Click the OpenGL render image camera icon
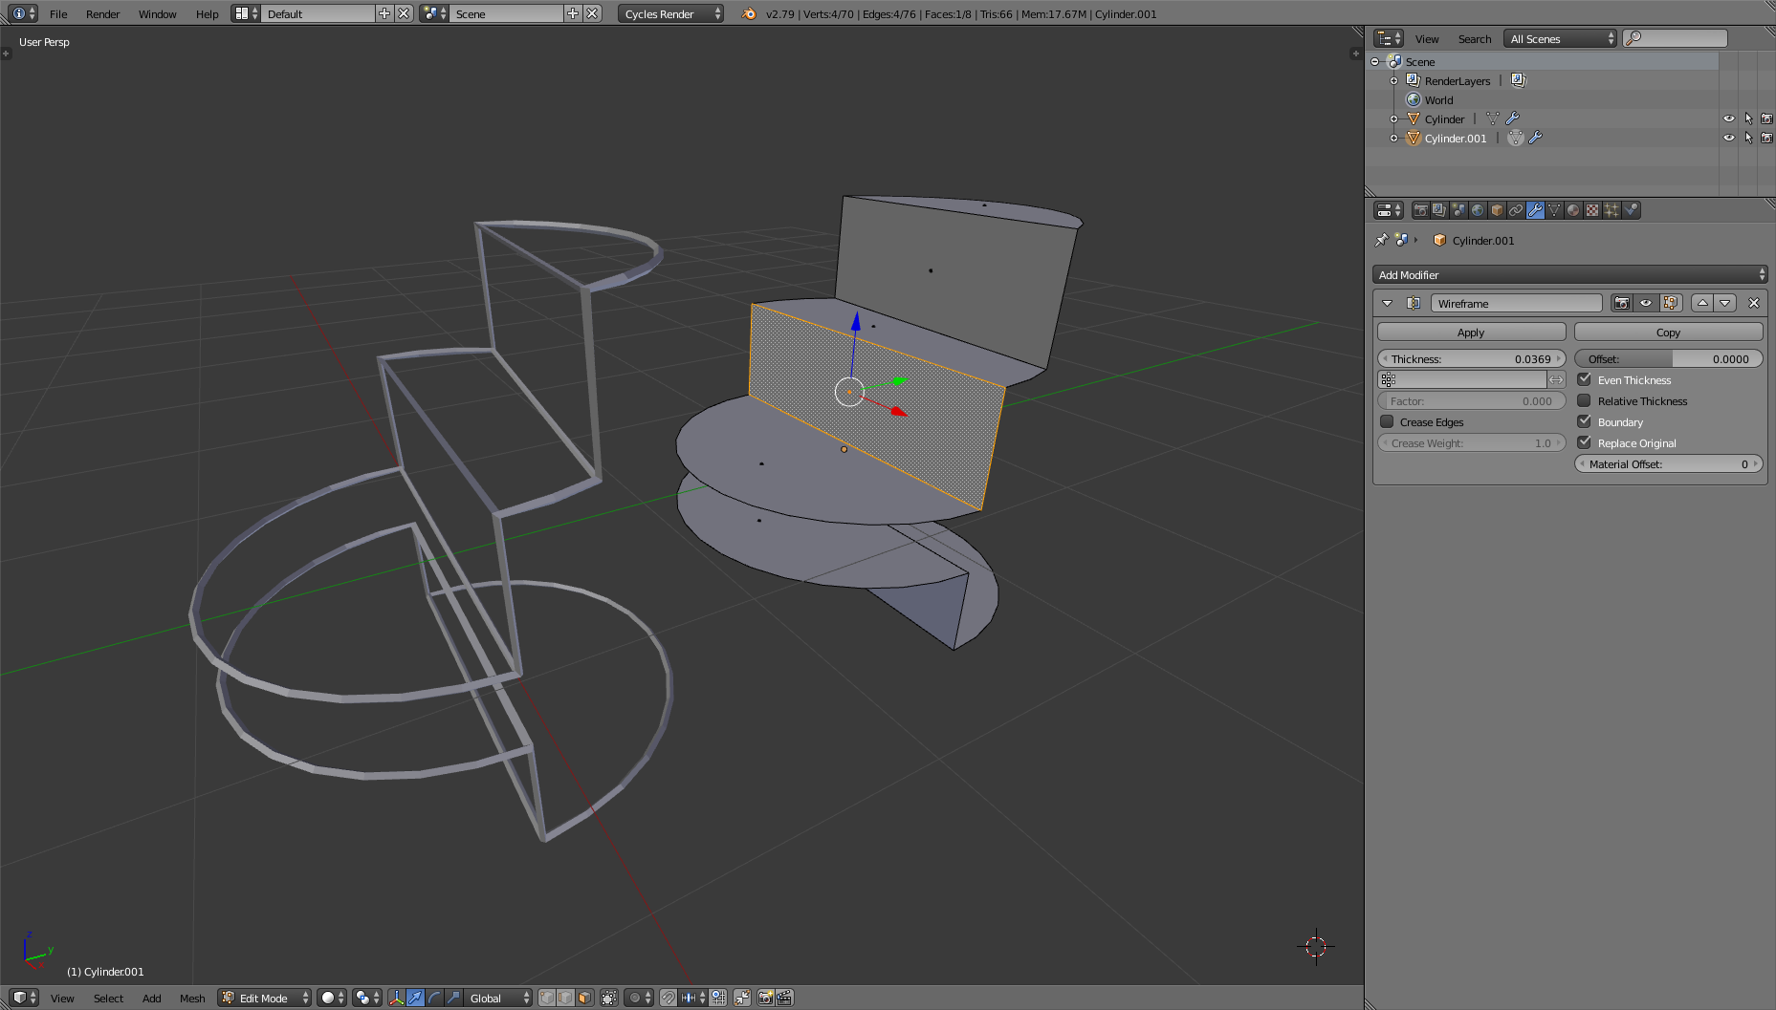 pyautogui.click(x=765, y=998)
